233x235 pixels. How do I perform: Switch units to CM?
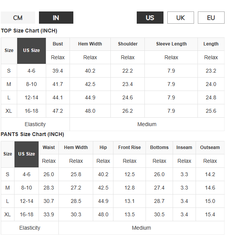18,18
